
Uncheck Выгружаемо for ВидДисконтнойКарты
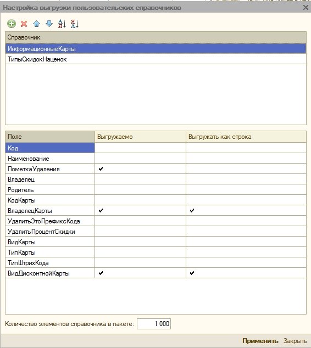tap(101, 273)
